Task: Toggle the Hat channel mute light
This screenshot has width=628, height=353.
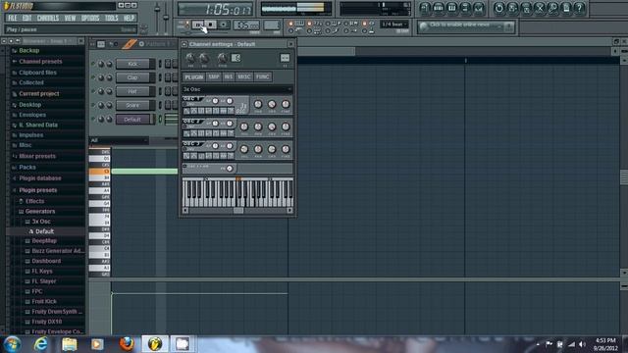Action: coord(93,91)
